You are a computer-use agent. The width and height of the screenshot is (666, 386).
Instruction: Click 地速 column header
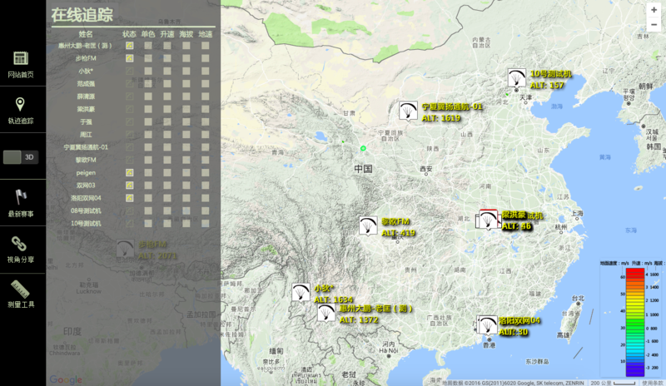205,34
